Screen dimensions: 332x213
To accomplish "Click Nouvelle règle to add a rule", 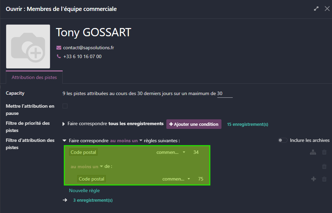I will click(84, 190).
